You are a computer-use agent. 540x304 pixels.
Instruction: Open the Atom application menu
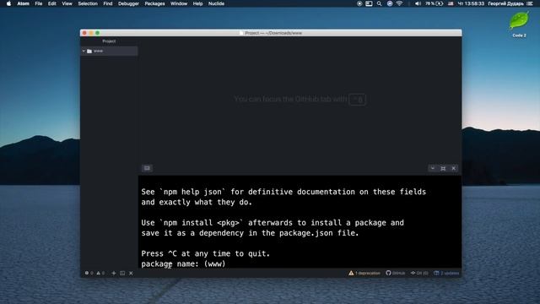coord(23,3)
